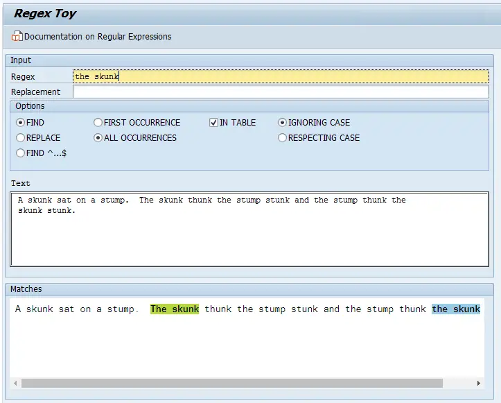This screenshot has height=403, width=501.
Task: Click the Matches horizontal scrollbar thumb
Action: coord(231,383)
